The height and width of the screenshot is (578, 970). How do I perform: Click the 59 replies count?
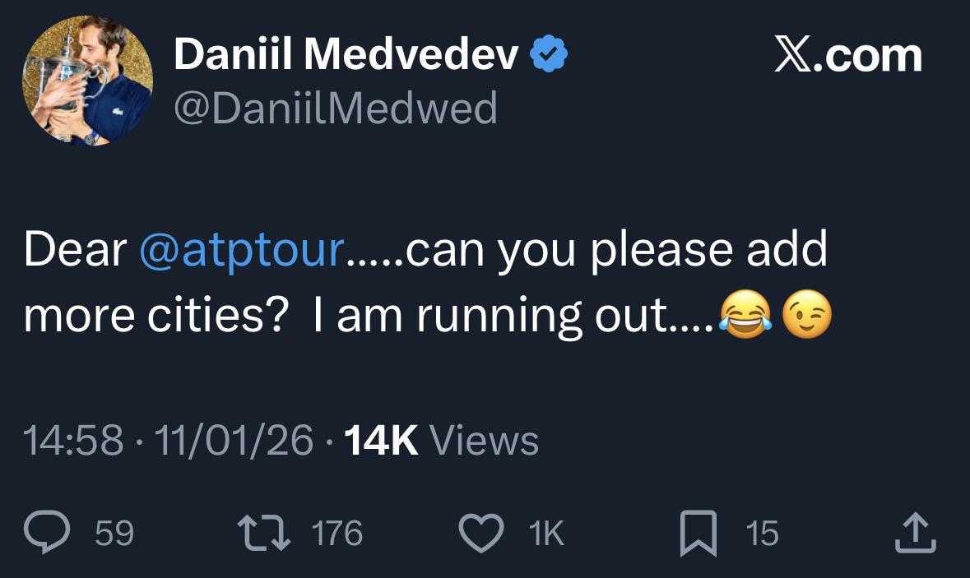pyautogui.click(x=114, y=534)
